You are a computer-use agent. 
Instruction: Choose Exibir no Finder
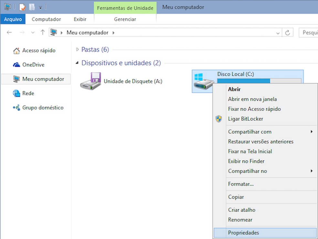coord(265,161)
